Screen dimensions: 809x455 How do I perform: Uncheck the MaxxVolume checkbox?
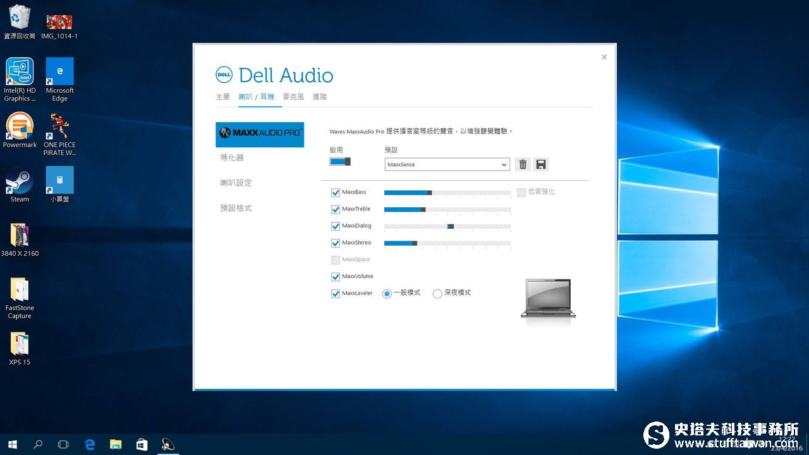coord(336,277)
